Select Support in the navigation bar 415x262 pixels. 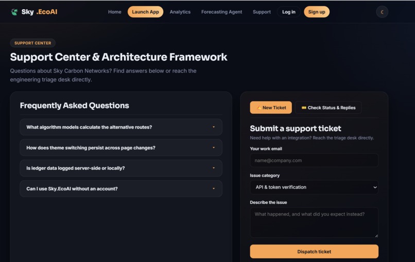click(262, 12)
